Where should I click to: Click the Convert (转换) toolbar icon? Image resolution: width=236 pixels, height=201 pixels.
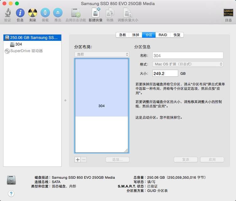(x=110, y=13)
